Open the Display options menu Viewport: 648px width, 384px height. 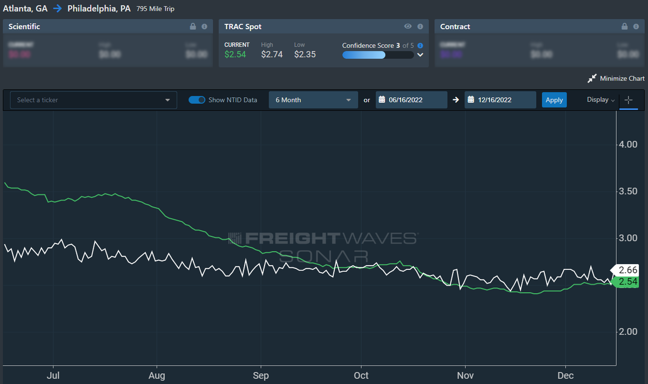601,100
